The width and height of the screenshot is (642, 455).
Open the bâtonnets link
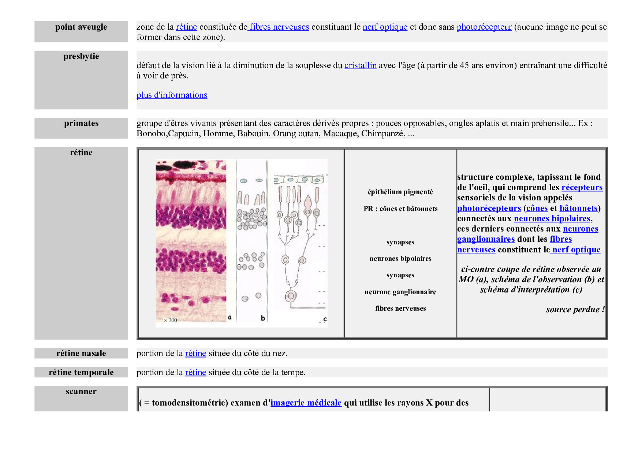[x=578, y=208]
